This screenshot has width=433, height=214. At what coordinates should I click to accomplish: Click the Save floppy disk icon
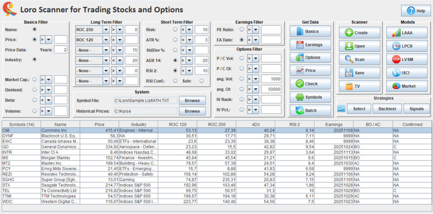click(349, 72)
